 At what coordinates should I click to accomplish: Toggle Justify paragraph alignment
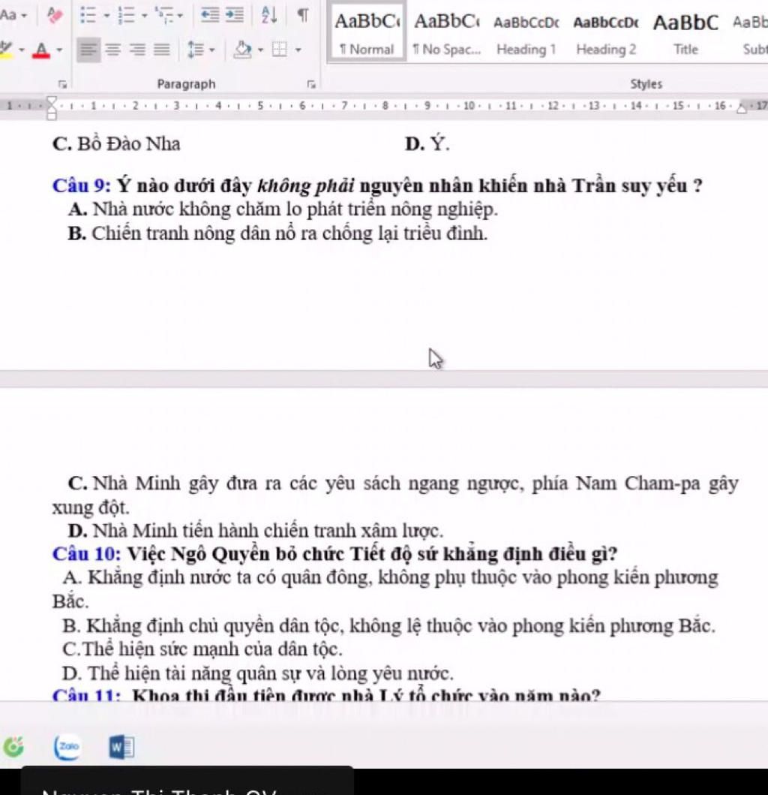161,50
